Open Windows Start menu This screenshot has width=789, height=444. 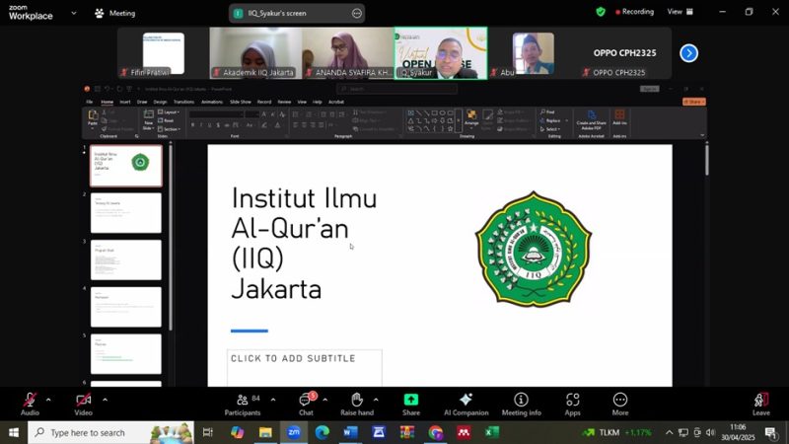pyautogui.click(x=14, y=432)
